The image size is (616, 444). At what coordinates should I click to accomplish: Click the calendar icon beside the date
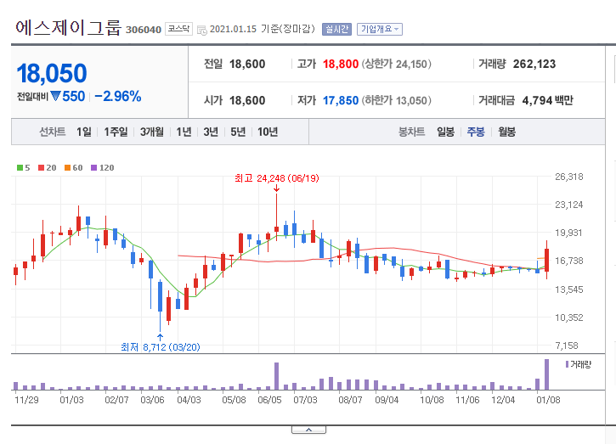202,30
